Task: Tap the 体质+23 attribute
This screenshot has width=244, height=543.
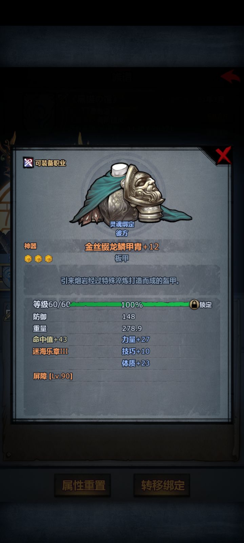Action: point(136,363)
